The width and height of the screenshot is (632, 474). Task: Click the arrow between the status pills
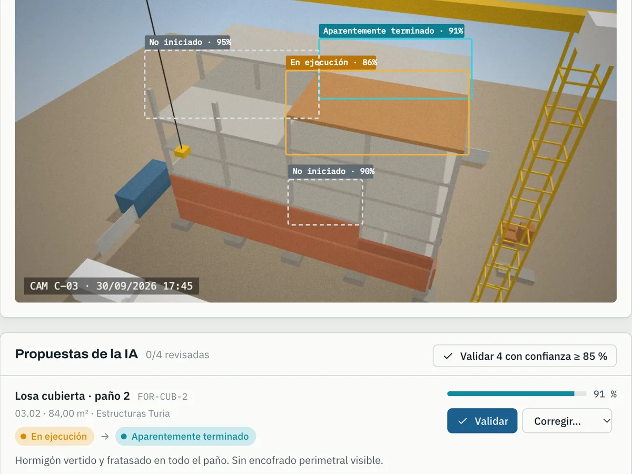tap(105, 437)
